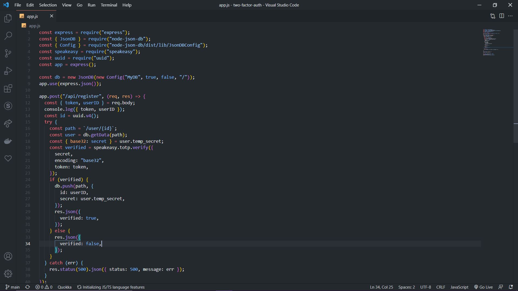Open the Docker extension panel

coord(8,141)
